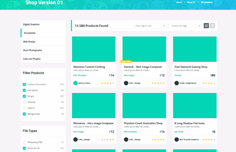Open the 12 Items Per Page dropdown

coord(185,26)
